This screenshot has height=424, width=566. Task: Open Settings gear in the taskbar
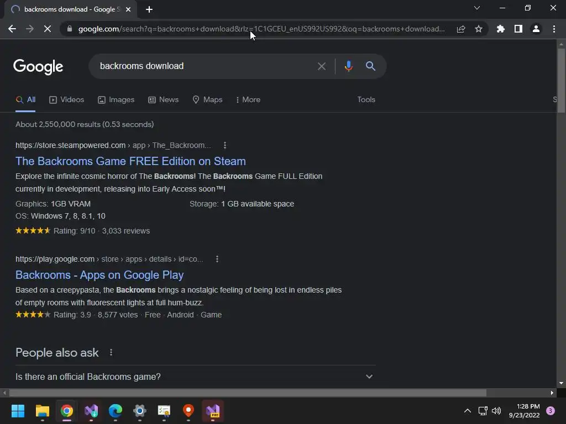(140, 411)
